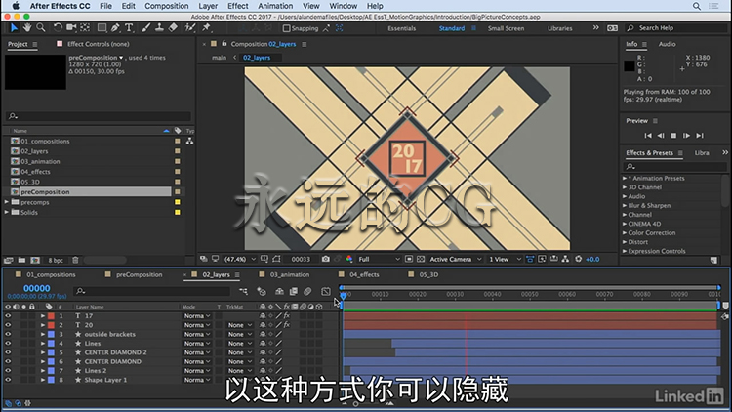The width and height of the screenshot is (732, 412).
Task: Open the viewer magnification 47.4% dropdown
Action: pos(239,259)
